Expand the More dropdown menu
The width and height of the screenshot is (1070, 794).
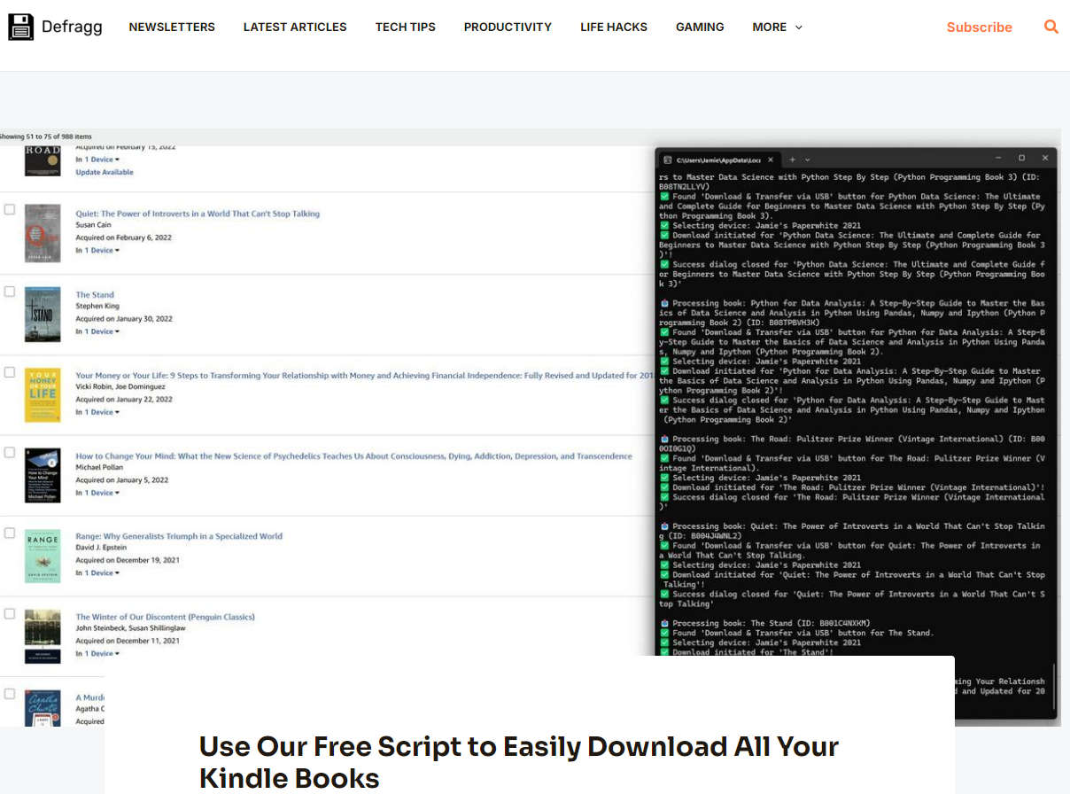(x=778, y=27)
